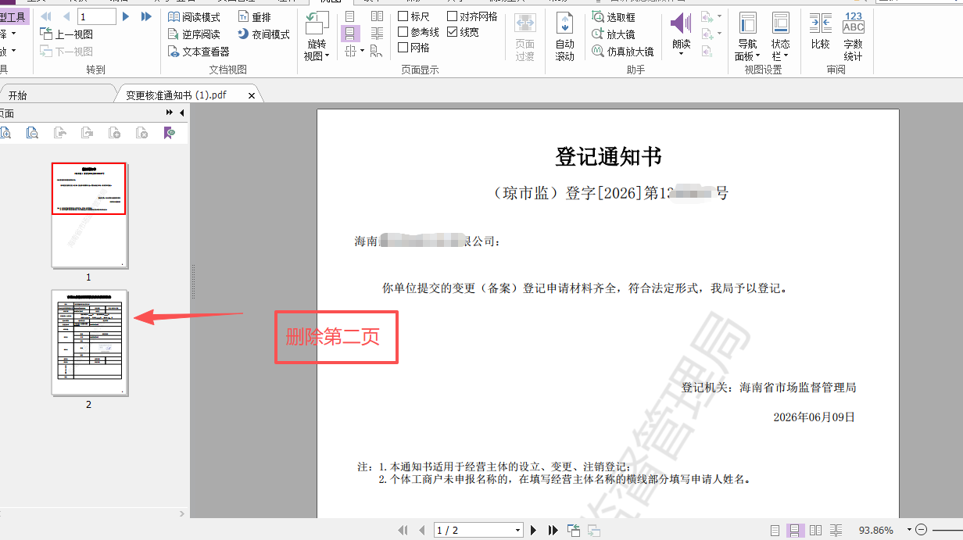Image resolution: width=963 pixels, height=540 pixels.
Task: Start 自动滚动 auto scroll
Action: [564, 37]
